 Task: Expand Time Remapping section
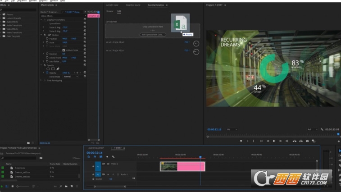(41, 80)
